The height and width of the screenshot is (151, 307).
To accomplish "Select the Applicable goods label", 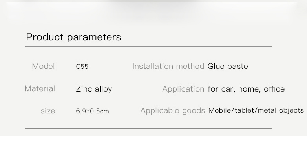I will tap(173, 111).
